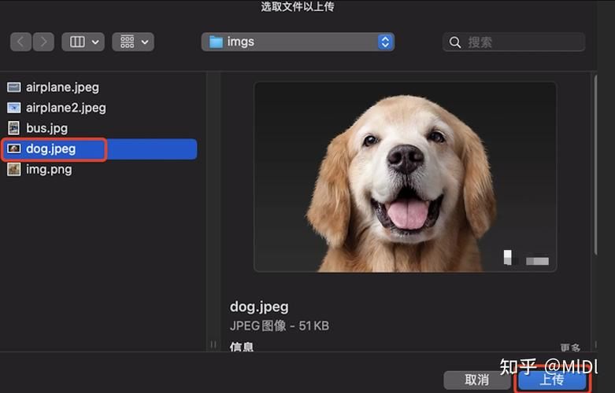Click the dog.jpeg file icon
This screenshot has width=615, height=393.
[x=14, y=149]
